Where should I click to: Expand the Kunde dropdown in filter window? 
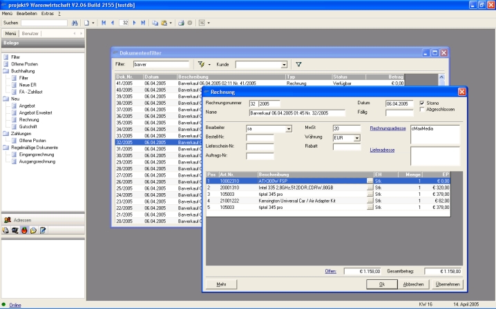click(284, 64)
